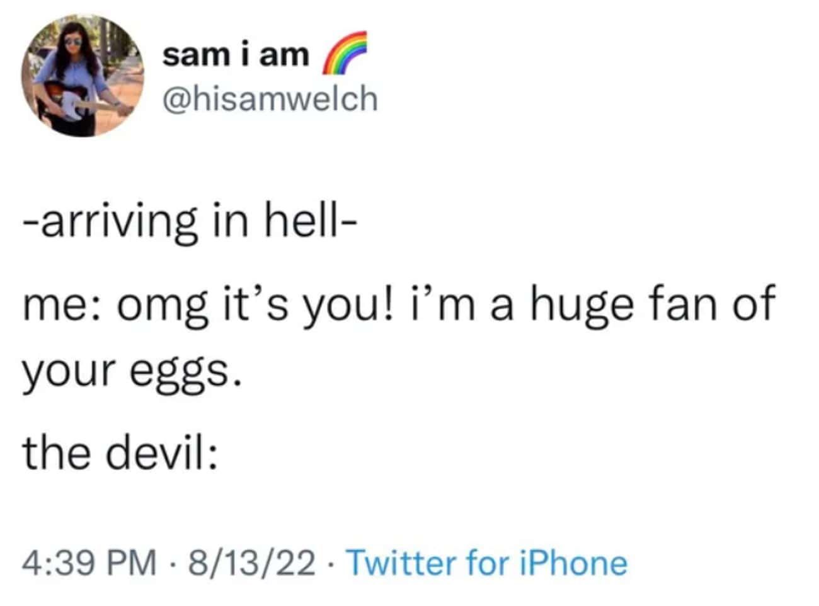819x606 pixels.
Task: Open the "Twitter for iPhone" source link
Action: click(487, 563)
